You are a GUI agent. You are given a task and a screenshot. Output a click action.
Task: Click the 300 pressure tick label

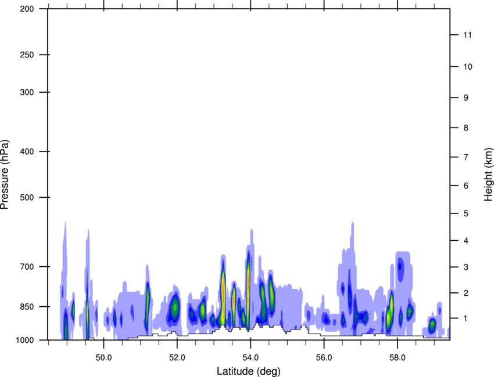(x=27, y=92)
